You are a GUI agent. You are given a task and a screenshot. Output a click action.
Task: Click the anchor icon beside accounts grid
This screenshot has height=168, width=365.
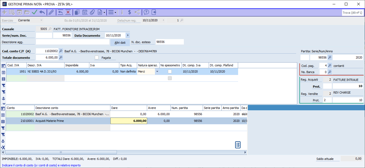click(3, 141)
